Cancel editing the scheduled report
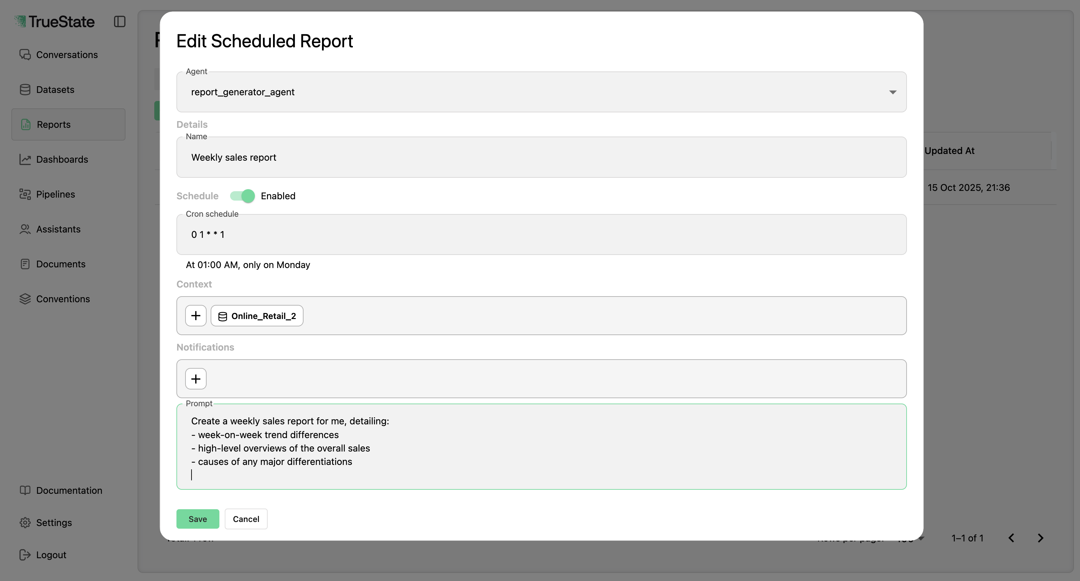This screenshot has width=1080, height=581. 246,519
